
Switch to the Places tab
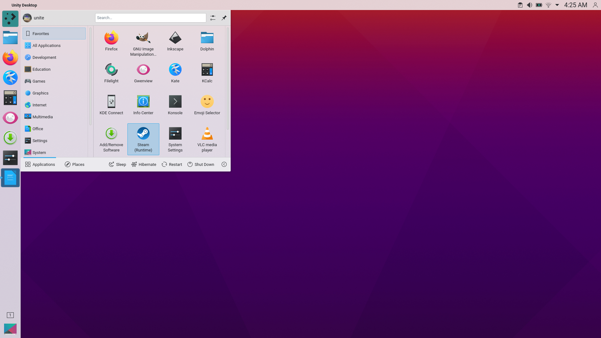click(x=74, y=164)
